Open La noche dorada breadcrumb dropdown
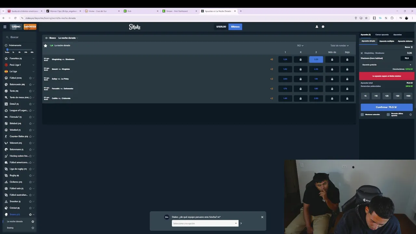Viewport: 416px width, 234px height. pyautogui.click(x=68, y=38)
